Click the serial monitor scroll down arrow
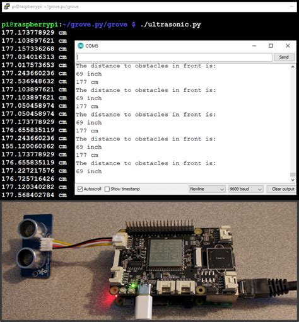 pos(293,180)
